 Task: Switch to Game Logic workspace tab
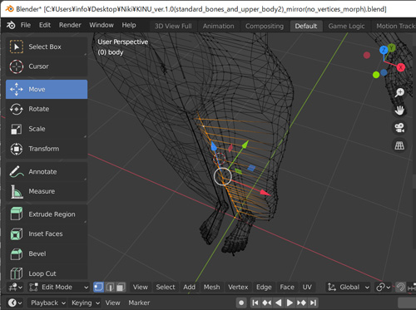pos(346,26)
